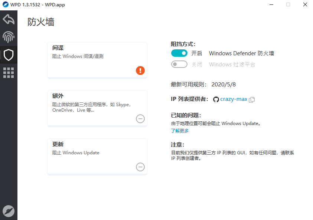This screenshot has width=313, height=220.
Task: Open the crazy-max GitHub link
Action: (234, 99)
